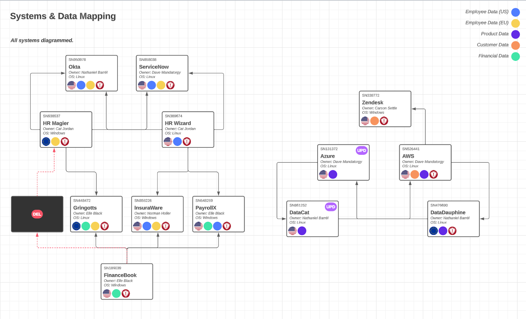Select the red shield icon in ServiceNow card

(170, 85)
